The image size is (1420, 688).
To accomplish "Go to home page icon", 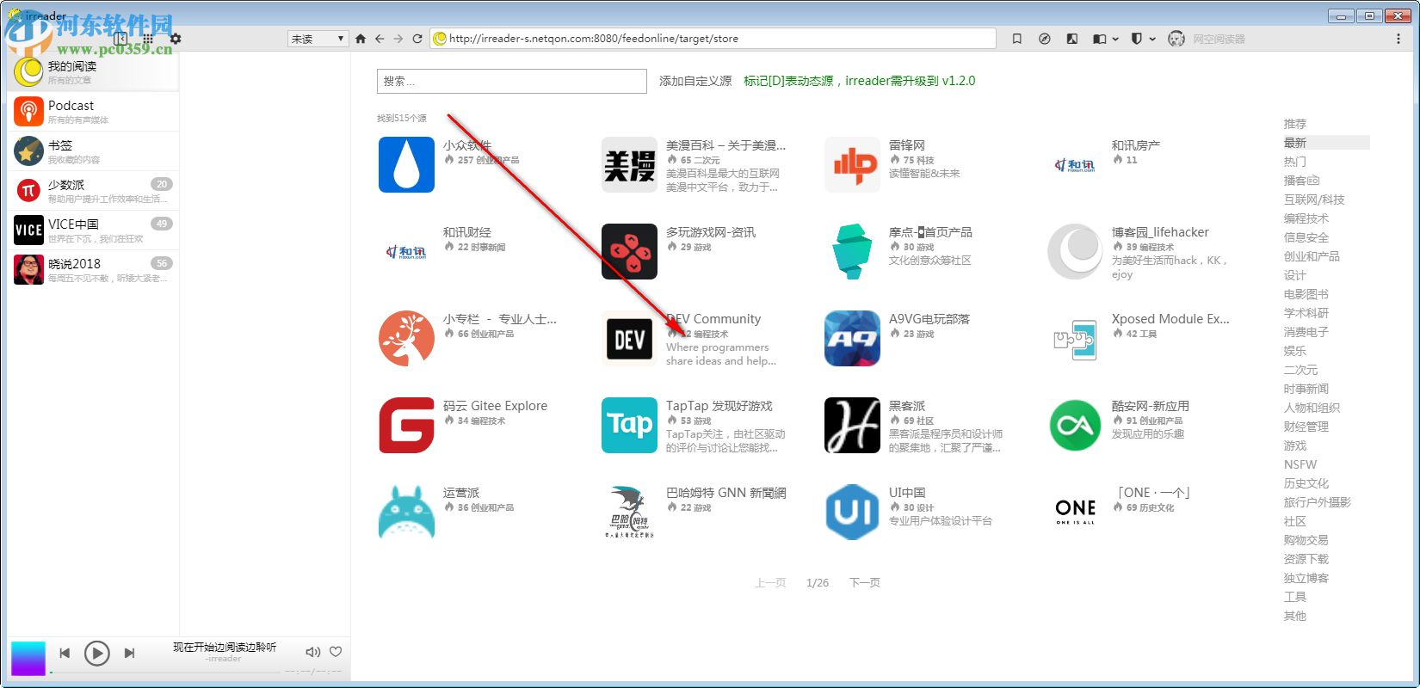I will coord(361,39).
